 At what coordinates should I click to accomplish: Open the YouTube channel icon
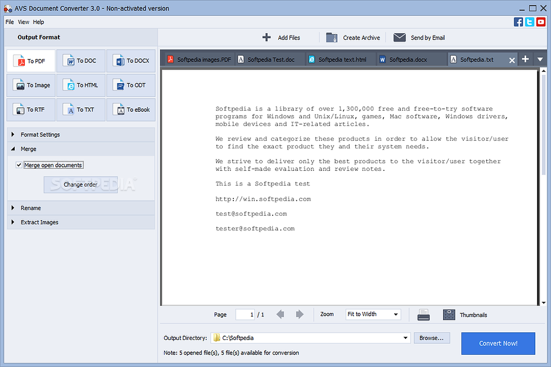pos(541,22)
